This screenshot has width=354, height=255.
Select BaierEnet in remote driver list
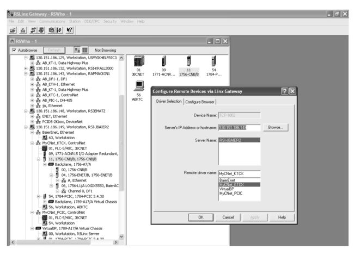click(x=239, y=181)
